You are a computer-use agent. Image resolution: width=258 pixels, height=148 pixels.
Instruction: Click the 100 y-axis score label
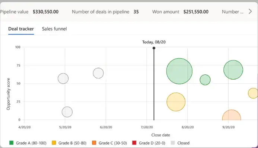pyautogui.click(x=18, y=47)
